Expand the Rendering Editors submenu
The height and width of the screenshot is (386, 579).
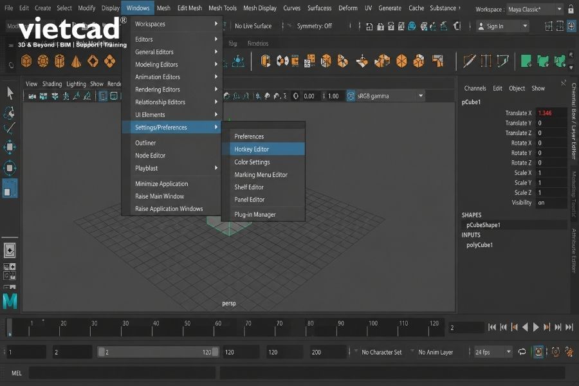click(172, 89)
